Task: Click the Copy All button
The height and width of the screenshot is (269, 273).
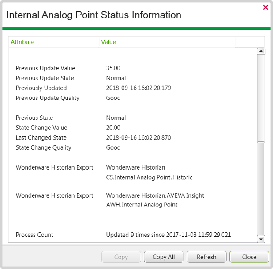Action: (x=164, y=257)
